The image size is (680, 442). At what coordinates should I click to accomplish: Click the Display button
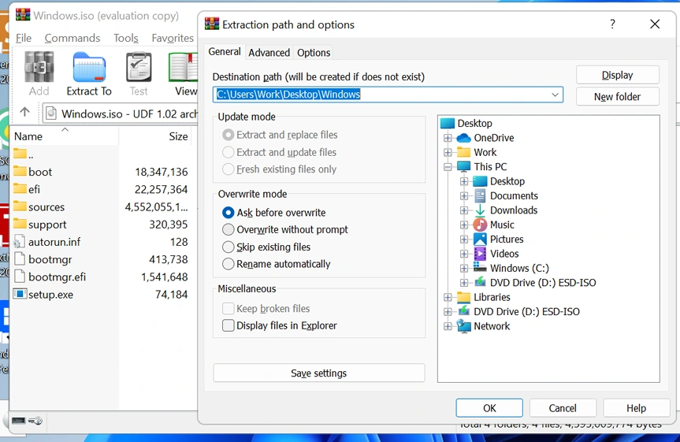617,75
